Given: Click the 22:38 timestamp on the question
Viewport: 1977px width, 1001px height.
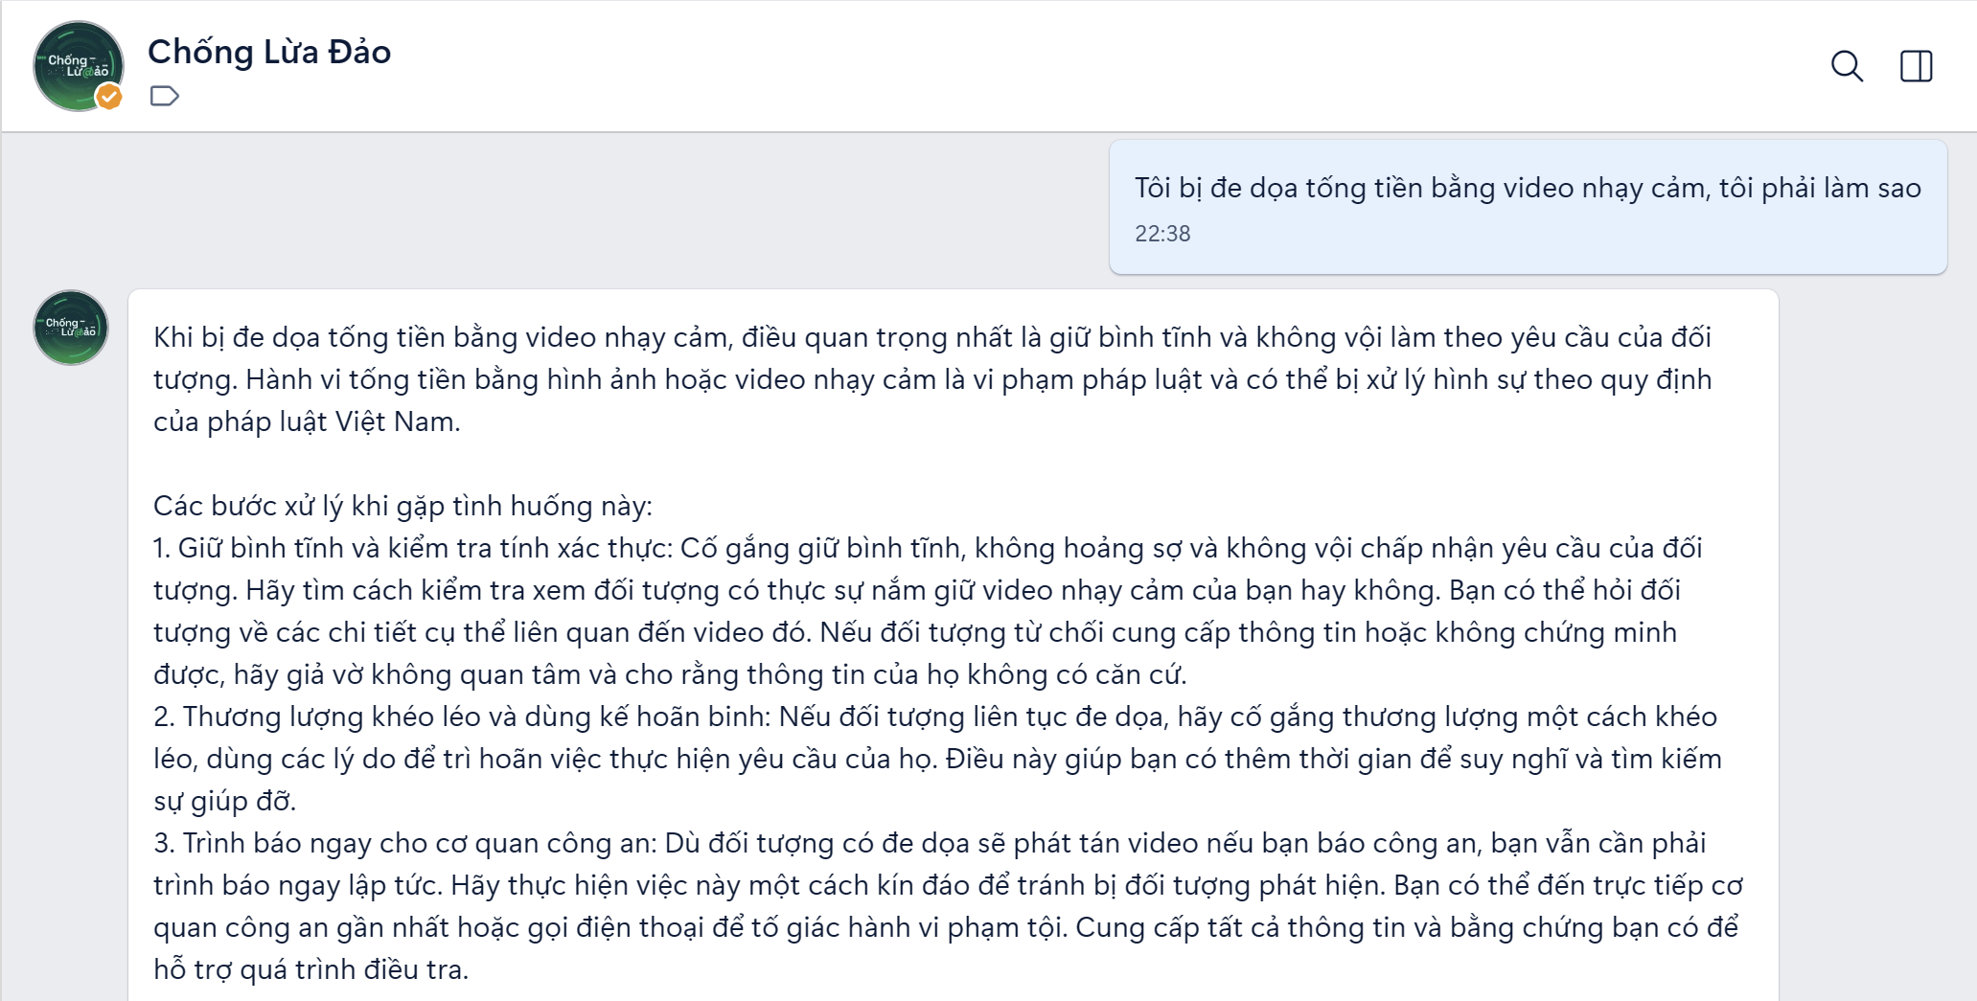Looking at the screenshot, I should 1161,233.
